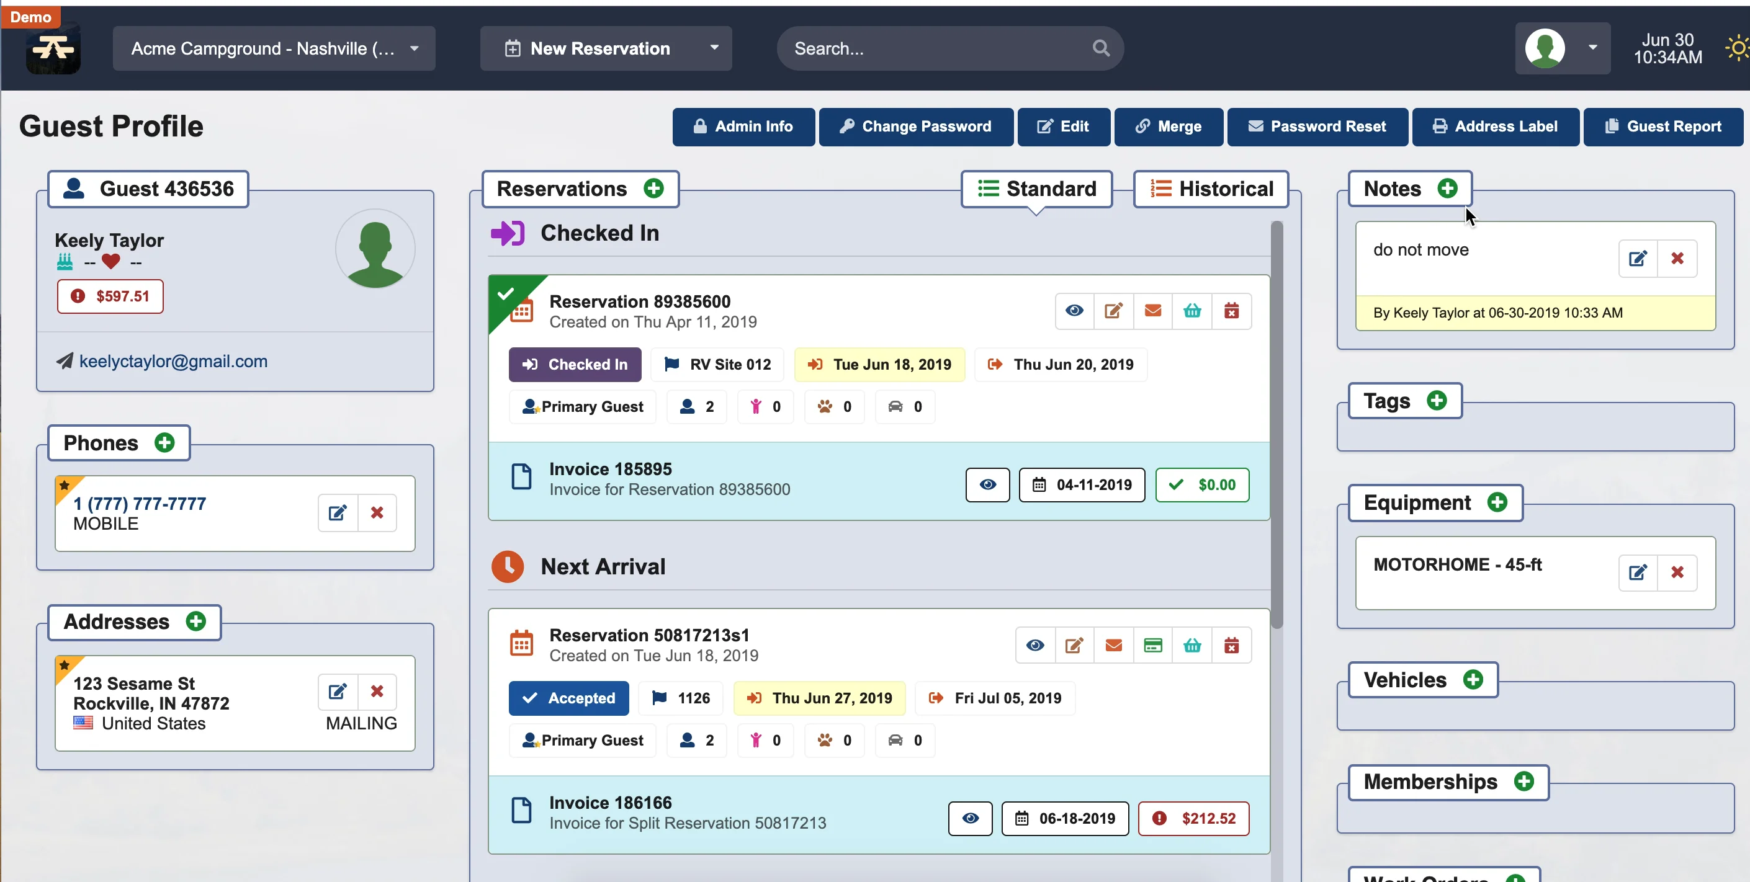The height and width of the screenshot is (882, 1750).
Task: Click the teal basket icon on Reservation 89385600
Action: [1192, 310]
